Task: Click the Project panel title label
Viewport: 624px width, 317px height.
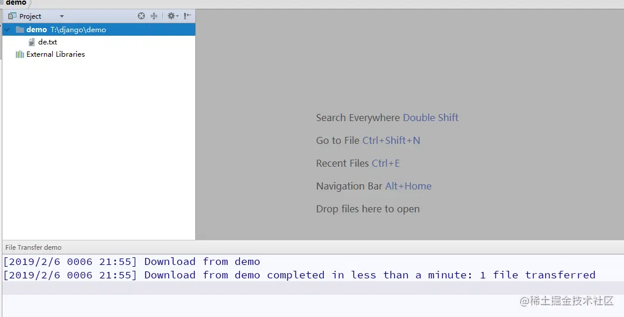Action: tap(30, 16)
